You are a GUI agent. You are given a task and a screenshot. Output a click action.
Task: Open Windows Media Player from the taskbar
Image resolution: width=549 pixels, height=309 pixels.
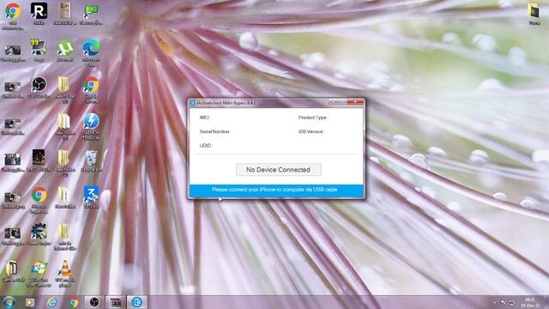click(30, 302)
